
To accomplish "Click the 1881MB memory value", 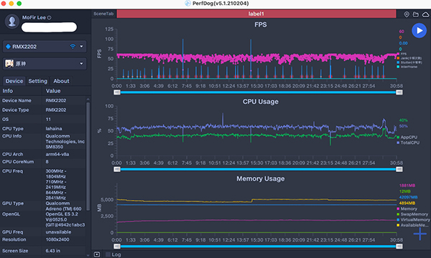I will [x=407, y=186].
